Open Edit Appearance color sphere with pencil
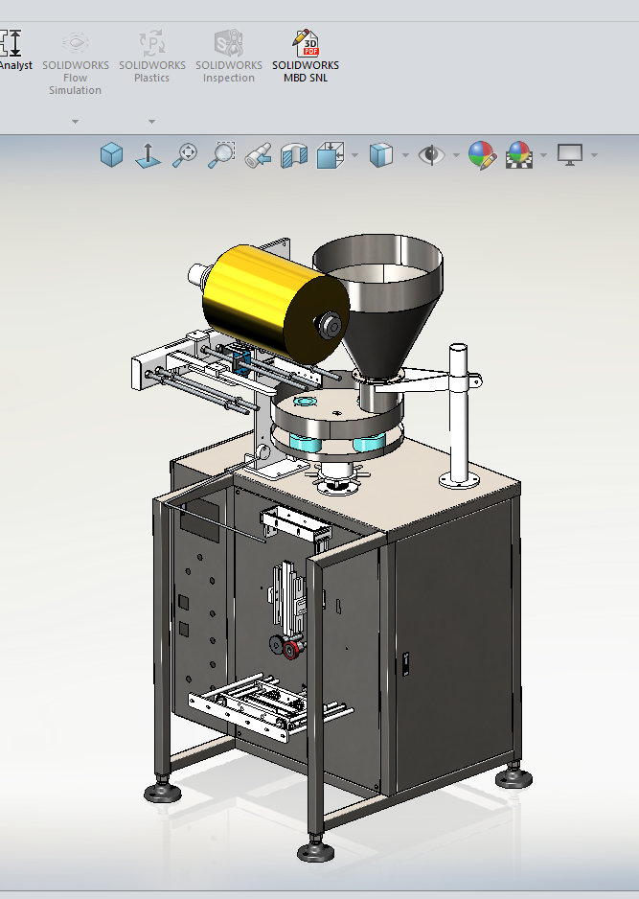This screenshot has width=639, height=899. (x=482, y=155)
